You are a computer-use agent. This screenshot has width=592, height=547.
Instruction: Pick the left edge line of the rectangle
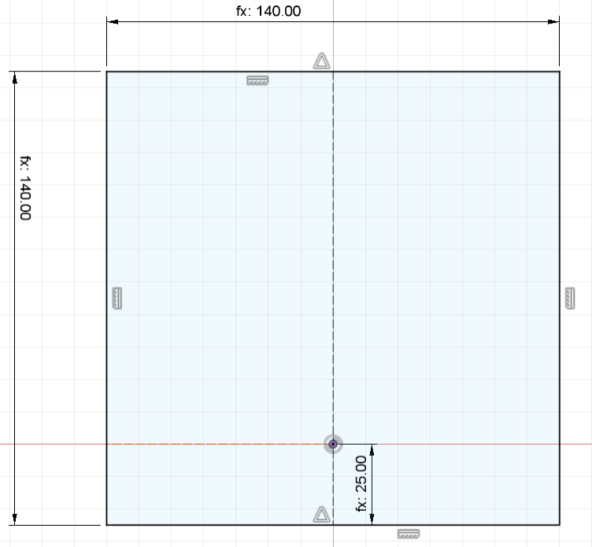(107, 197)
